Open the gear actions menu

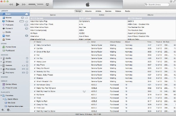9,110
